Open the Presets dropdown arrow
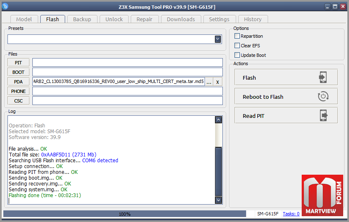 tap(218, 39)
